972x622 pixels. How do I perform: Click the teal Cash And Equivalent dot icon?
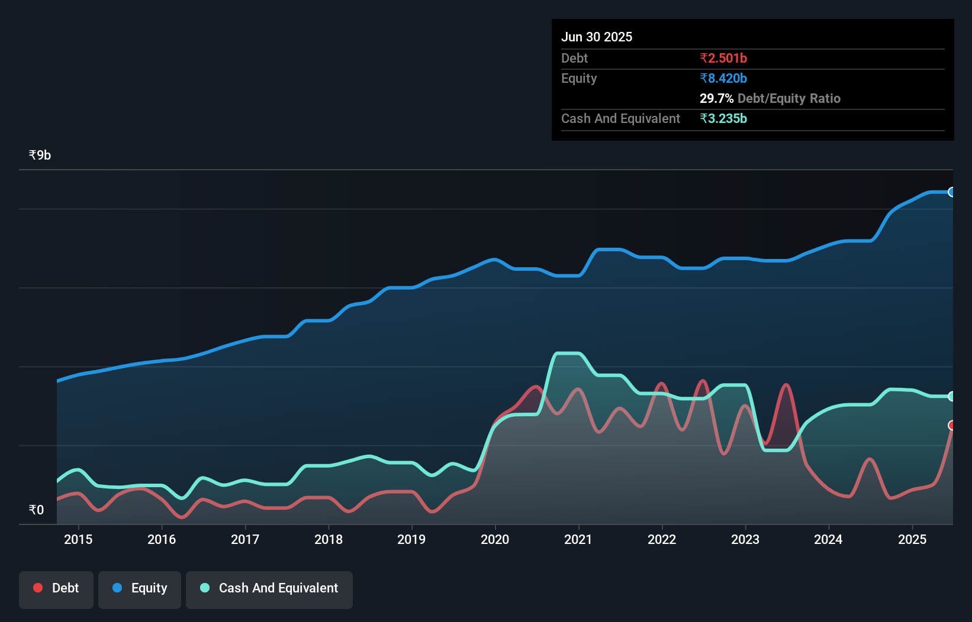pos(204,588)
